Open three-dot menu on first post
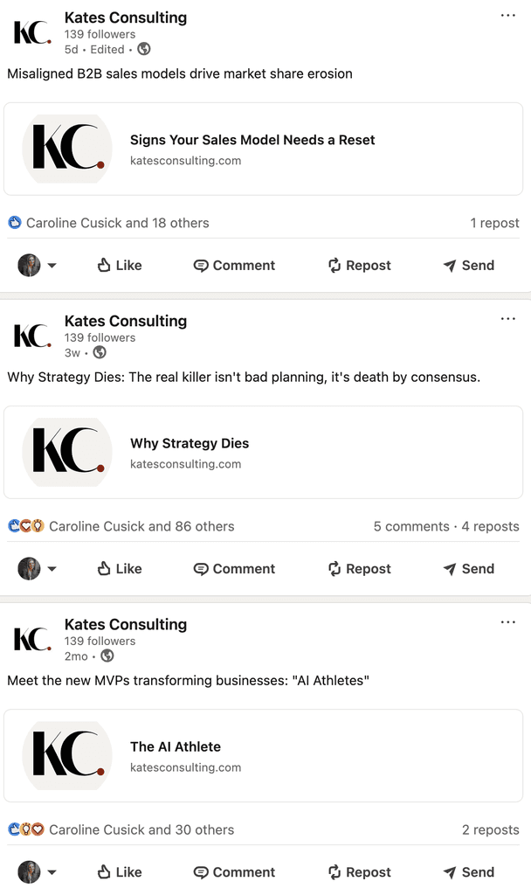 [x=507, y=16]
